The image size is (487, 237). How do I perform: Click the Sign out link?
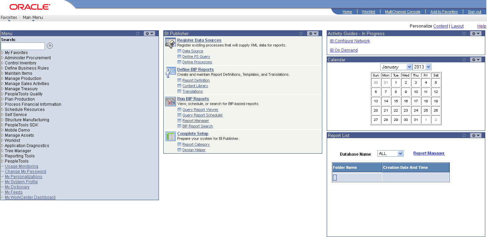point(474,11)
